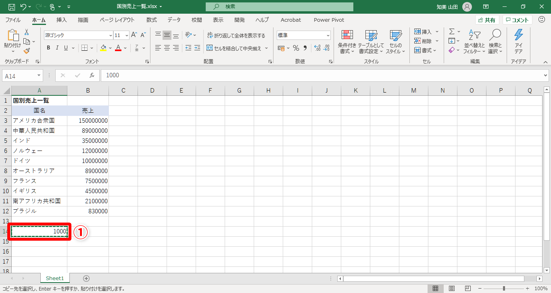This screenshot has height=293, width=551.
Task: Open Cell Styles gallery
Action: point(396,42)
